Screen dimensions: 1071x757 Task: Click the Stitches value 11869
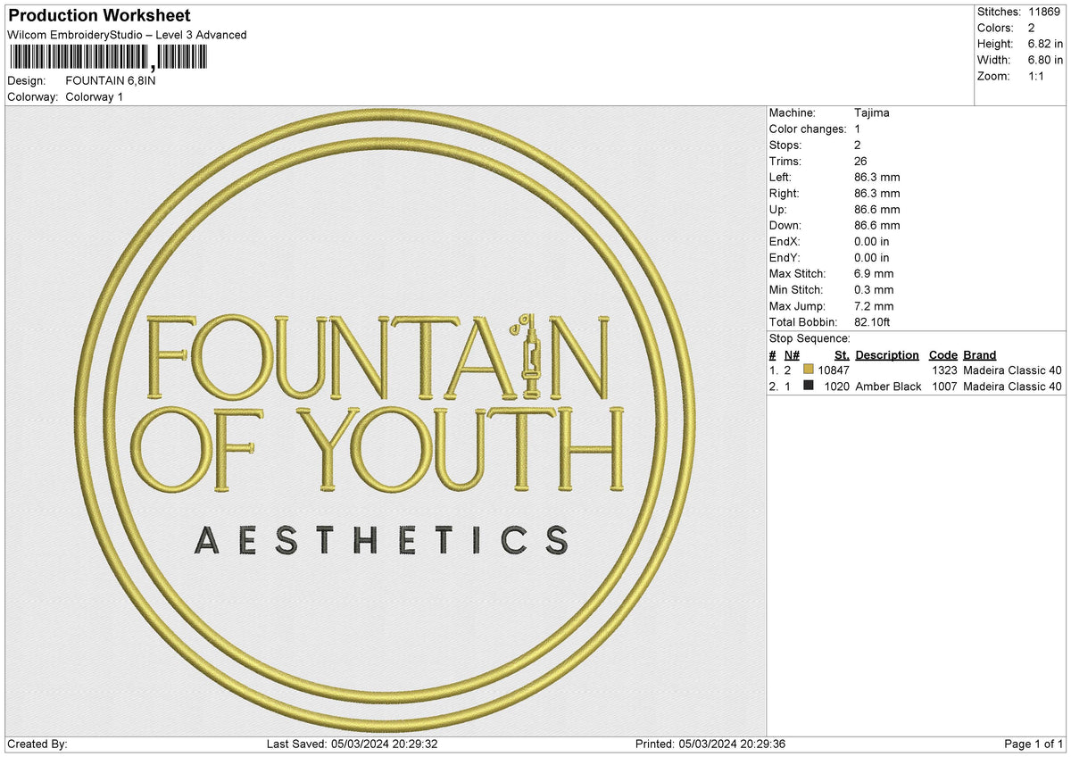[x=1046, y=12]
